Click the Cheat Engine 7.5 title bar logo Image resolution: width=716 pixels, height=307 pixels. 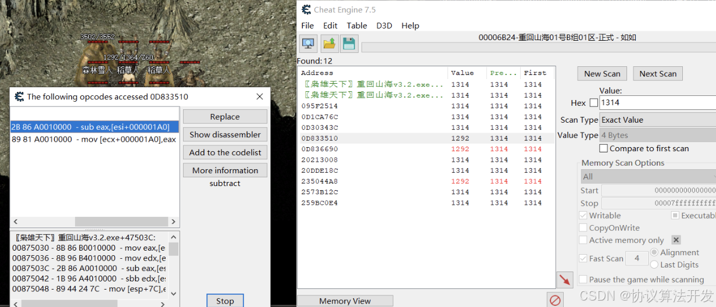306,9
